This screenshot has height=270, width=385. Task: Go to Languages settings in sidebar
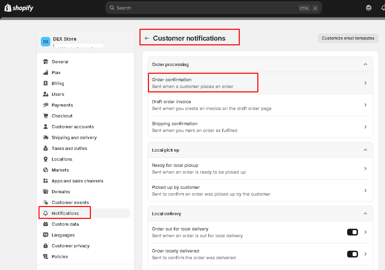63,235
